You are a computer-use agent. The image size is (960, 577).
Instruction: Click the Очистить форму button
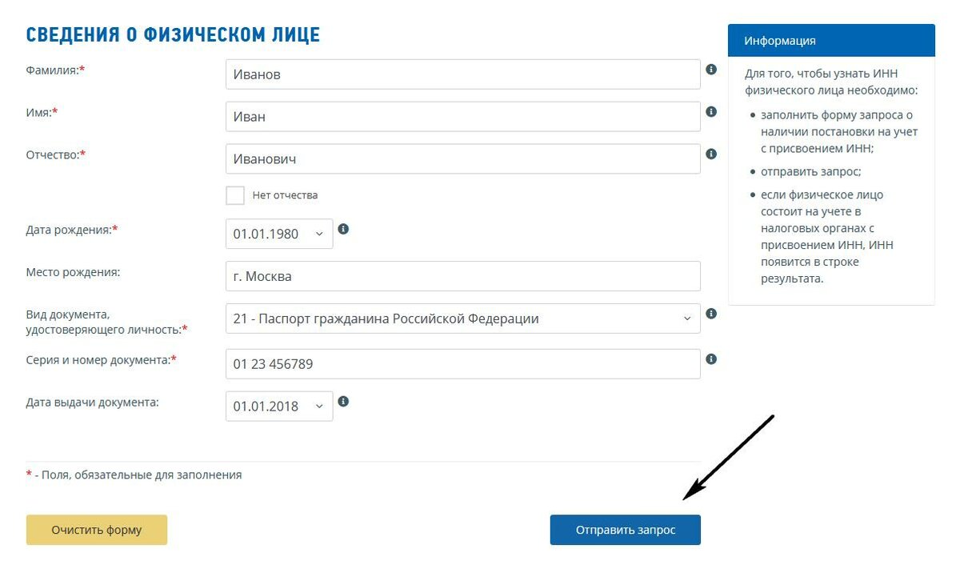pyautogui.click(x=97, y=530)
